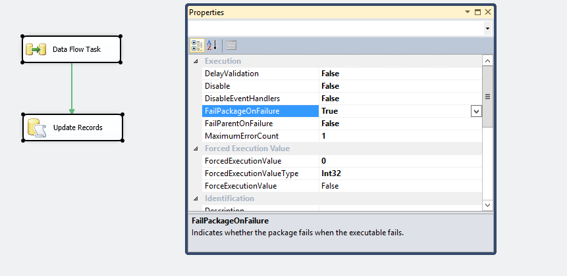
Task: Close the Properties panel
Action: tap(487, 12)
